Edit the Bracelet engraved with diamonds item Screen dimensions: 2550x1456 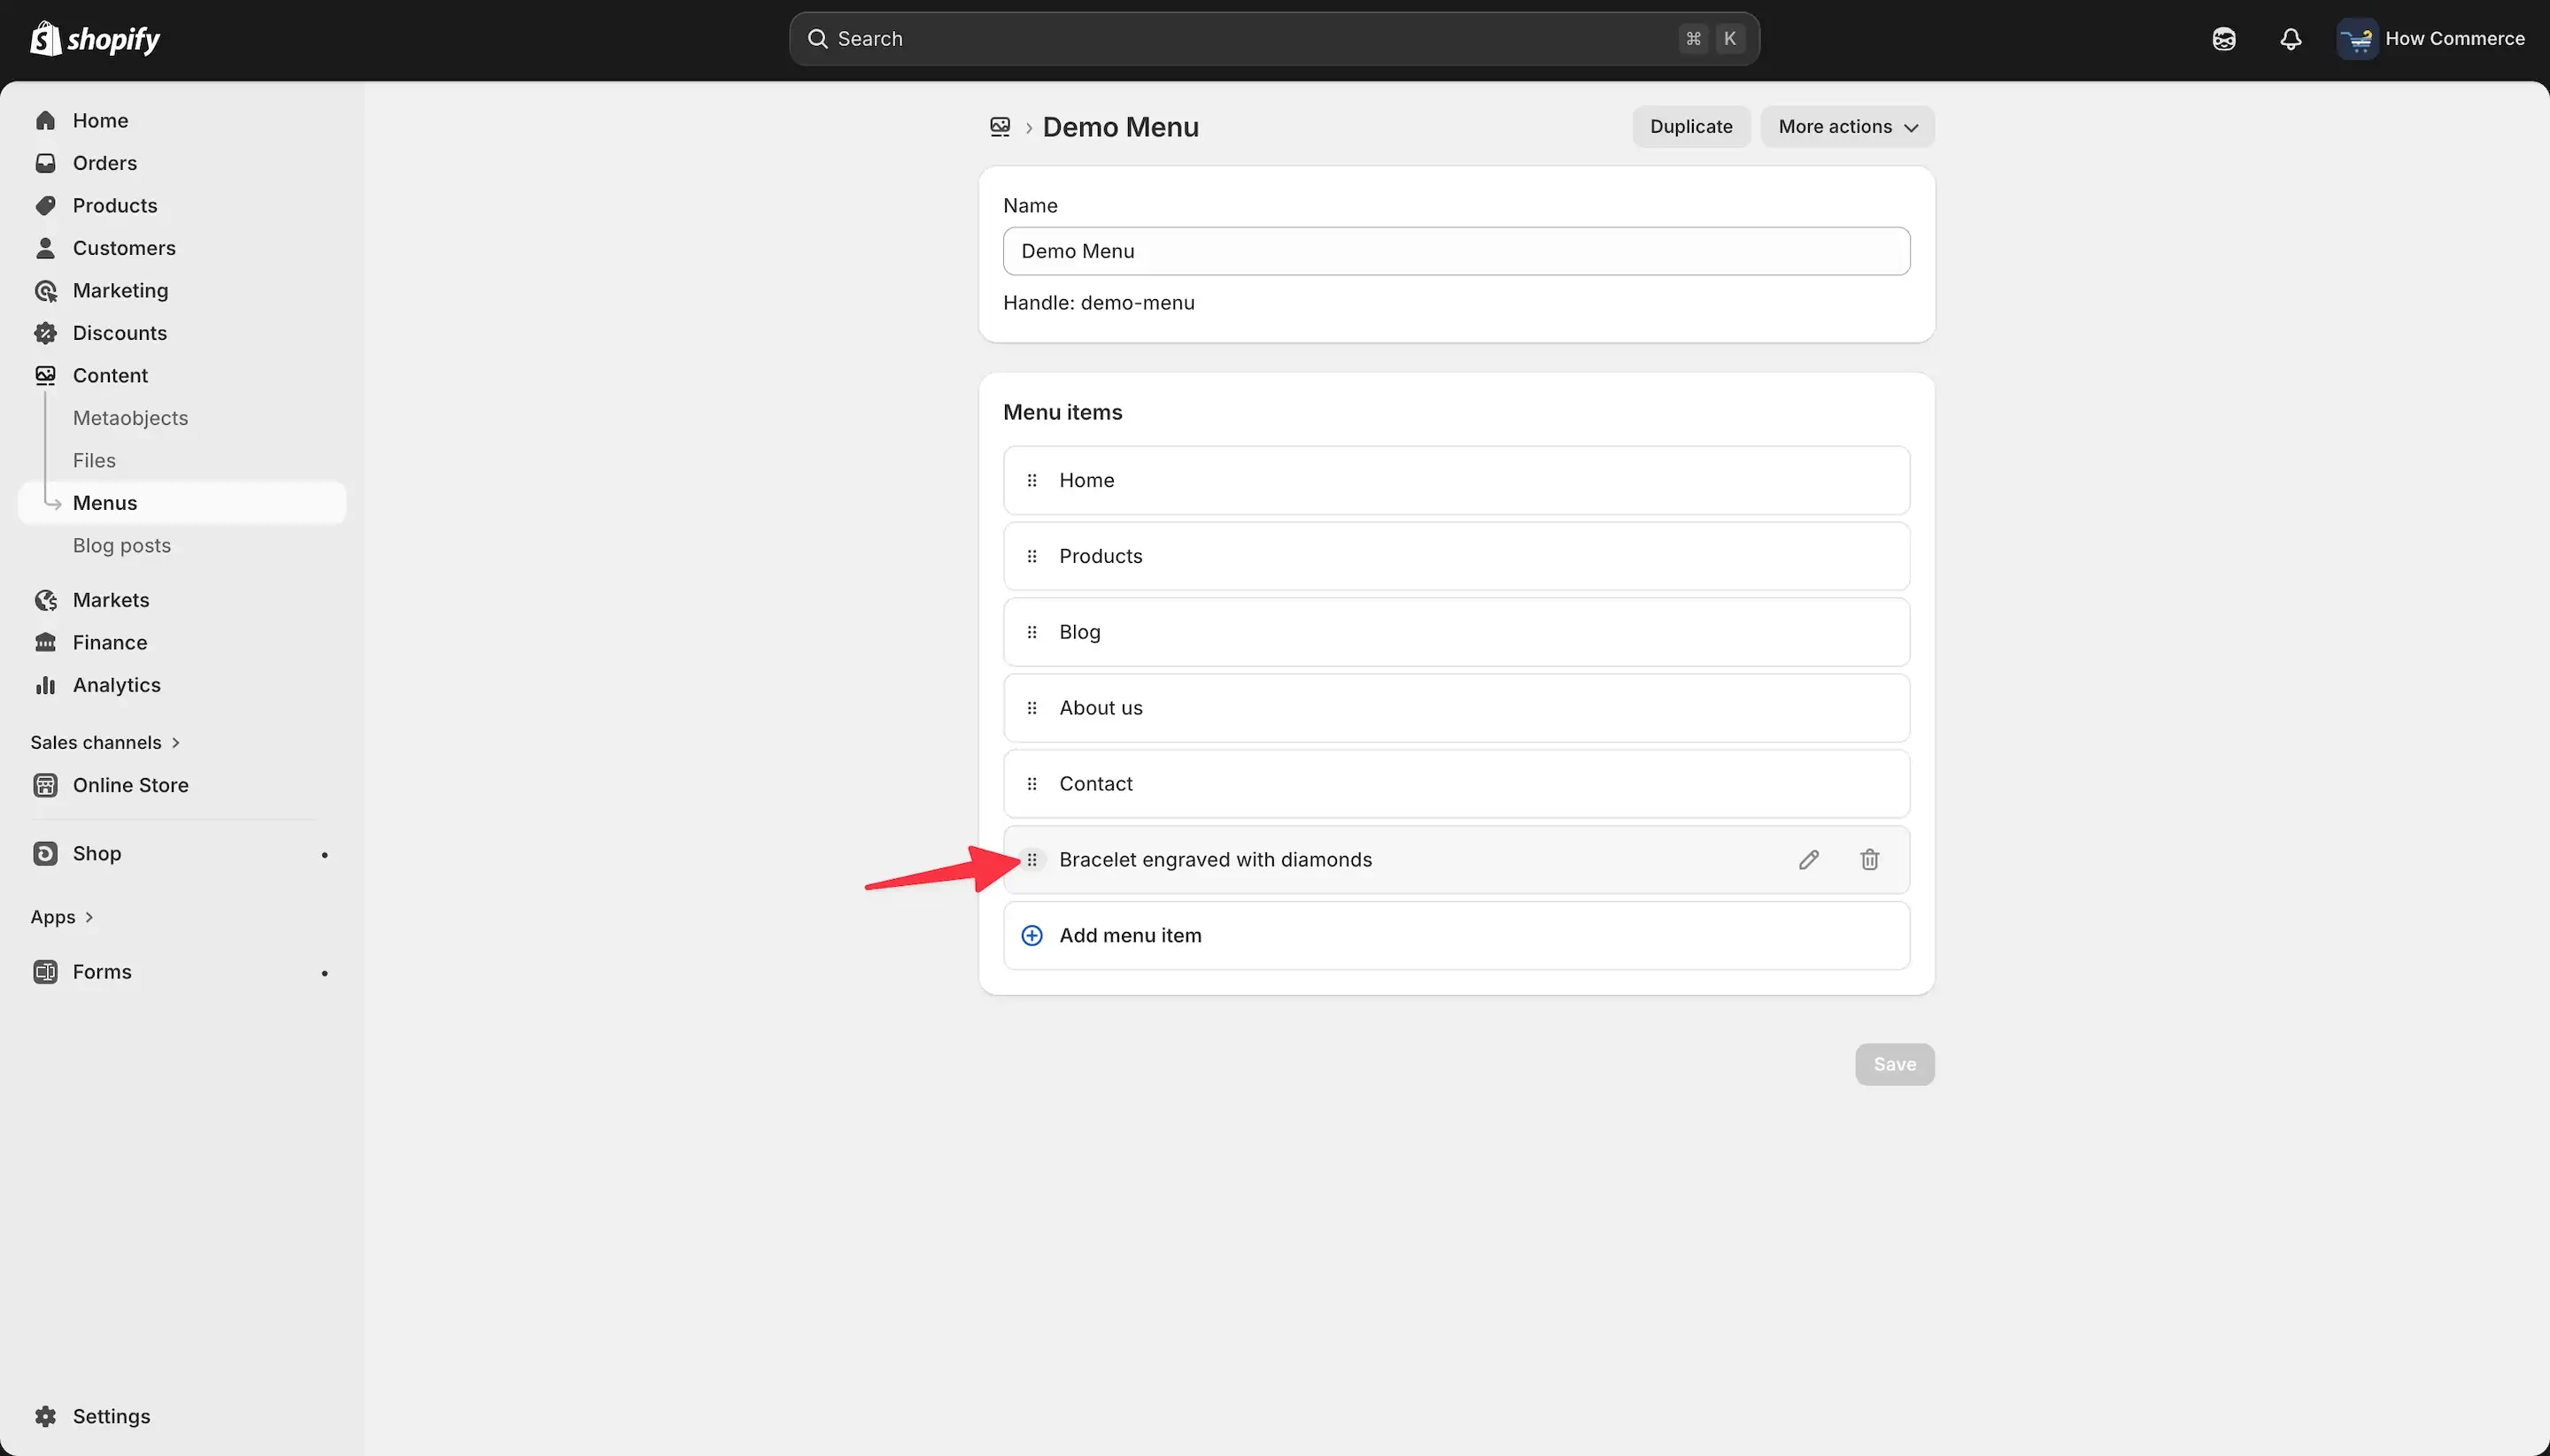[1808, 860]
